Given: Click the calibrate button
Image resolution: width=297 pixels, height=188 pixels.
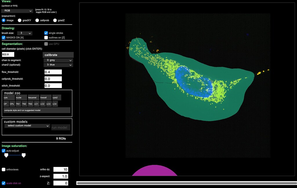Looking at the screenshot, I should tap(58, 55).
